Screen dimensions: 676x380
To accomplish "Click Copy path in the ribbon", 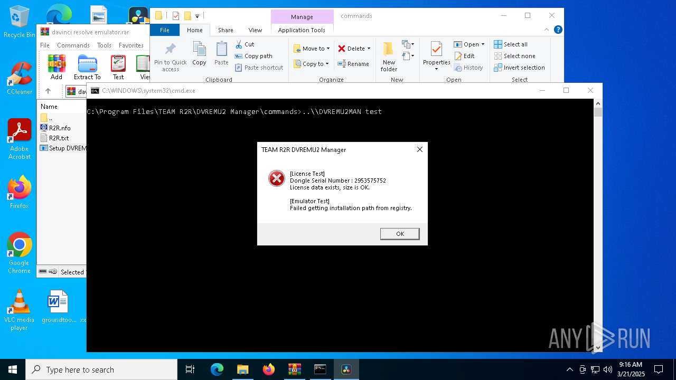I will tap(253, 56).
